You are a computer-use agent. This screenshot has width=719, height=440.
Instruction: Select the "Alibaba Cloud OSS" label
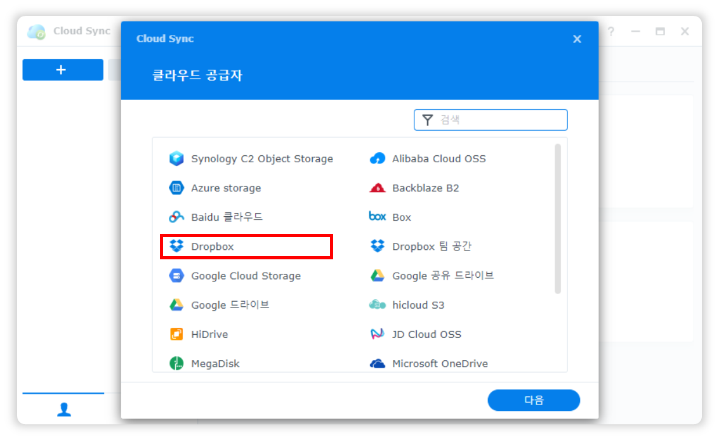coord(439,159)
